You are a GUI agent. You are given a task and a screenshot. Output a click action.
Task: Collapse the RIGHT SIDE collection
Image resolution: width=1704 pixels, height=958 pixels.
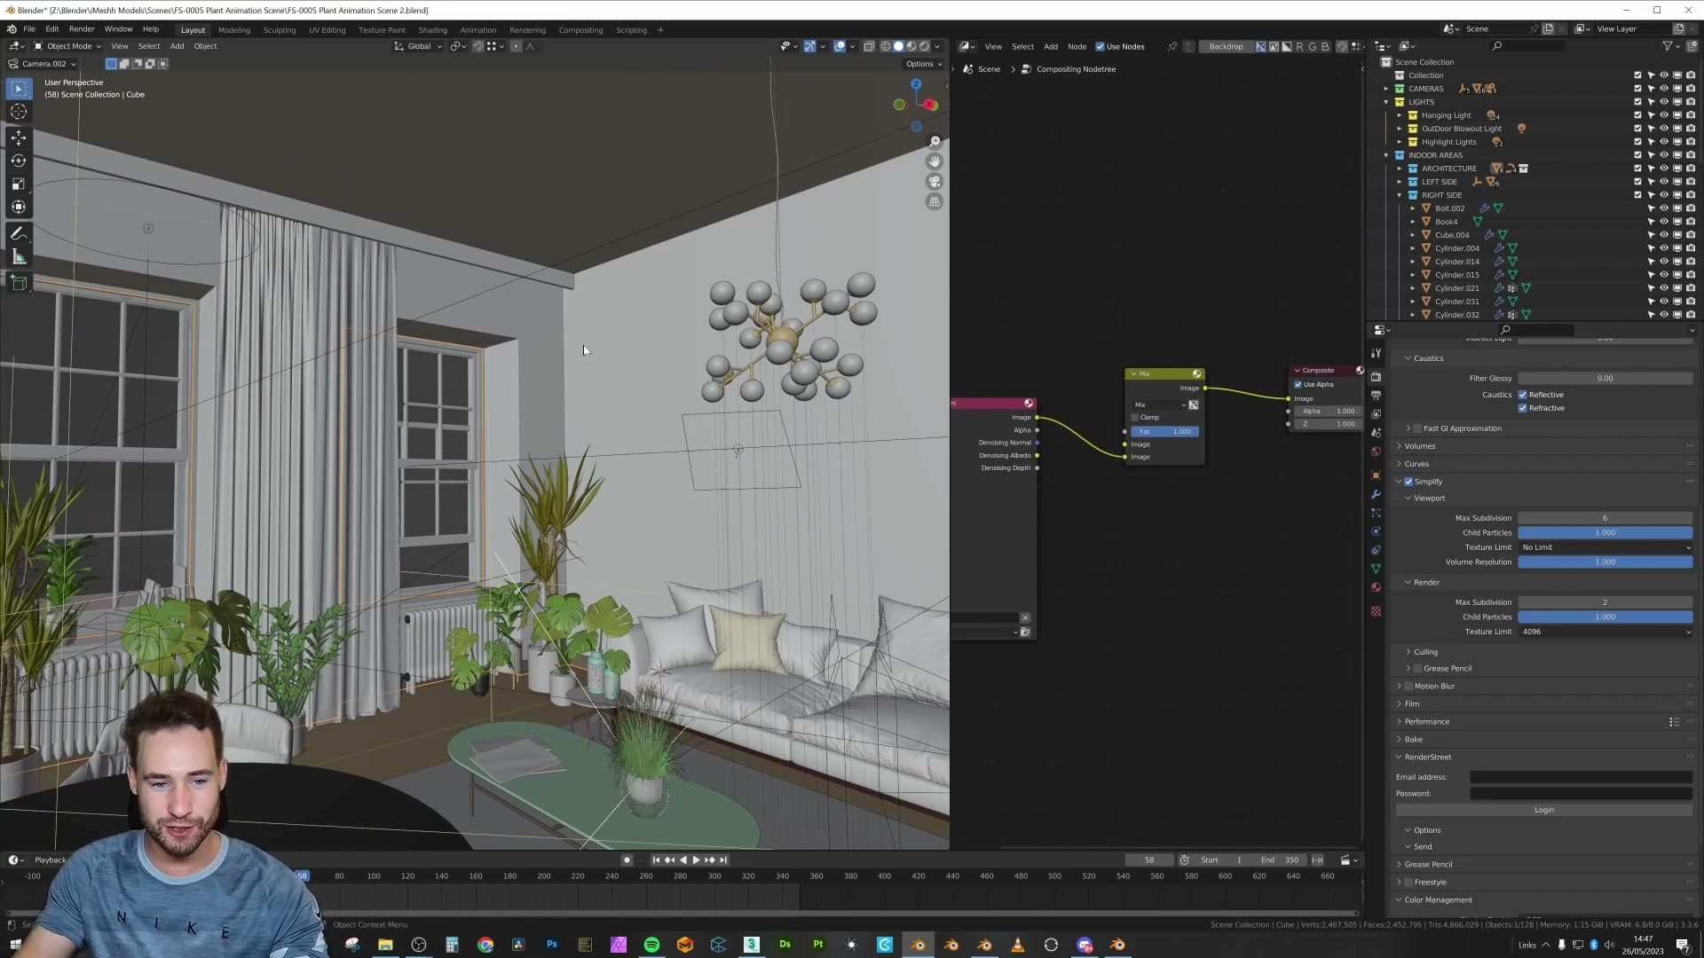point(1400,195)
